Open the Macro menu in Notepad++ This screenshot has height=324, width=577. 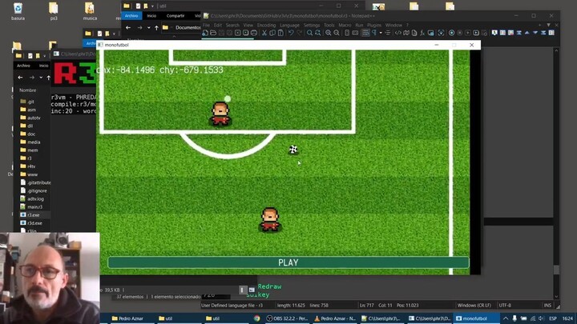click(x=345, y=25)
